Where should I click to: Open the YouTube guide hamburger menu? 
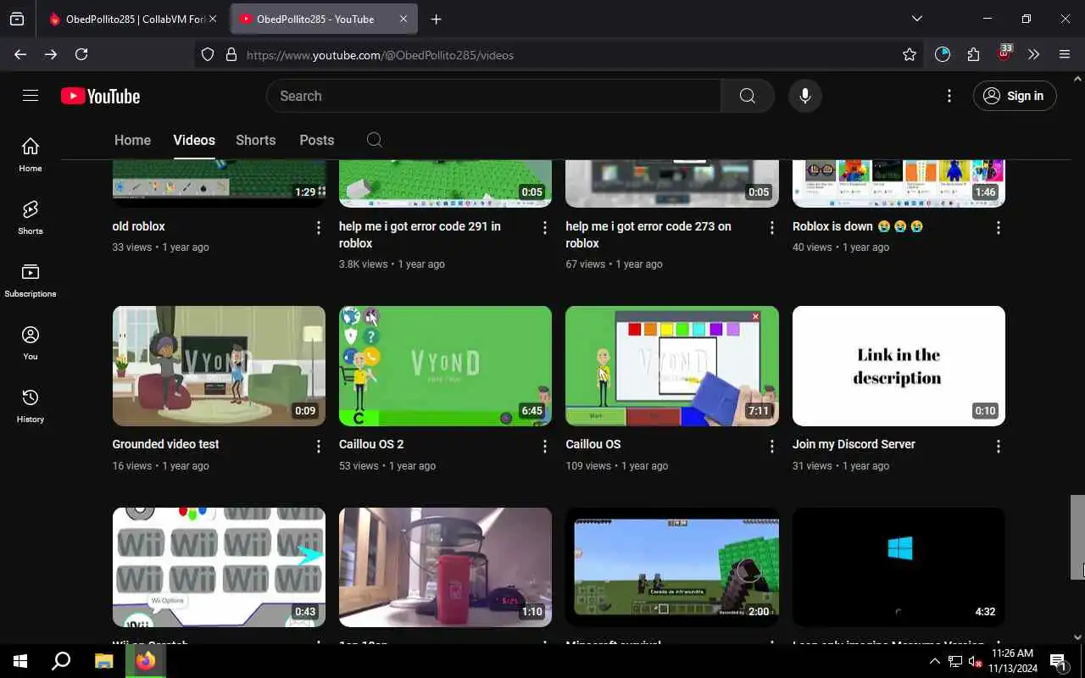pyautogui.click(x=31, y=96)
